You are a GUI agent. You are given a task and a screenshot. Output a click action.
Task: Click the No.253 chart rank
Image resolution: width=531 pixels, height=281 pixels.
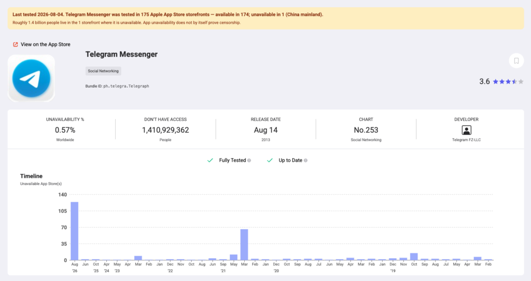point(366,130)
